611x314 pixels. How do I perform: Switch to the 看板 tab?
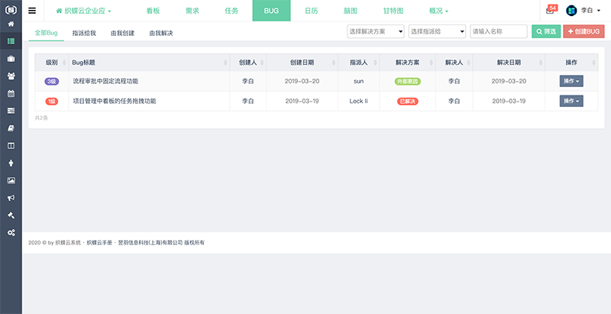pyautogui.click(x=154, y=11)
